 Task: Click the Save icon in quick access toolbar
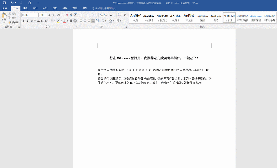point(4,3)
